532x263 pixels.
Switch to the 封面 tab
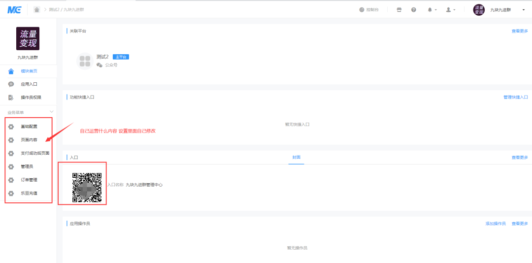tap(296, 158)
